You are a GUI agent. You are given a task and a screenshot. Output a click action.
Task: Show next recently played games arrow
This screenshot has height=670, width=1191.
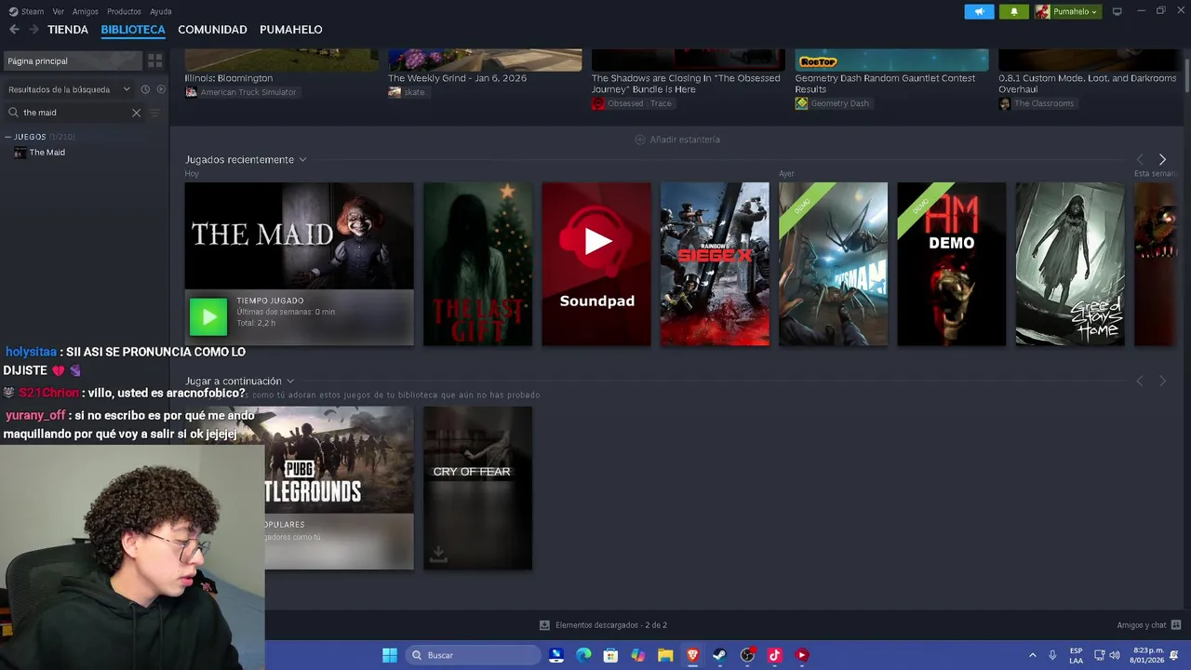coord(1162,159)
